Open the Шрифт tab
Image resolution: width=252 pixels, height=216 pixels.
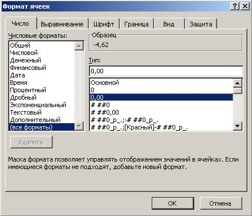coord(104,24)
